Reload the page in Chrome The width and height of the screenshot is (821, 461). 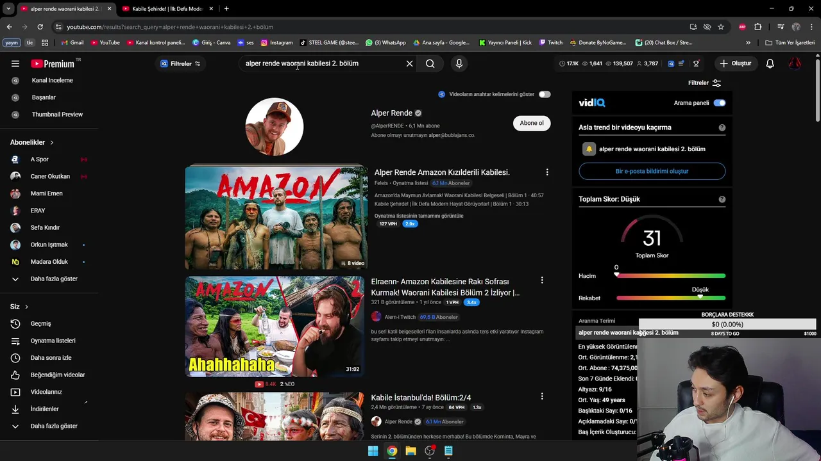click(40, 27)
